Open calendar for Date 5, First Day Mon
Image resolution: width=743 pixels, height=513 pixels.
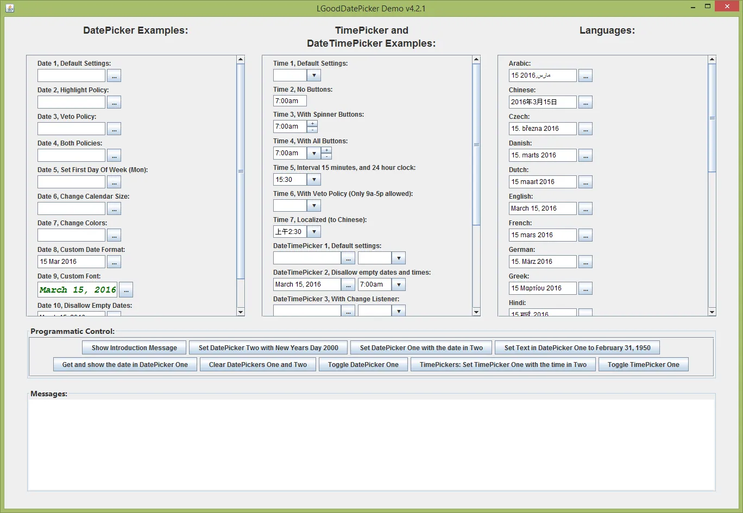(x=114, y=182)
